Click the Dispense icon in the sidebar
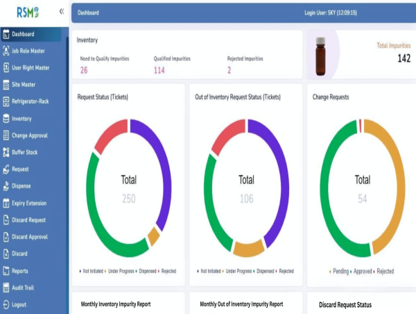This screenshot has height=314, width=416. (6, 186)
